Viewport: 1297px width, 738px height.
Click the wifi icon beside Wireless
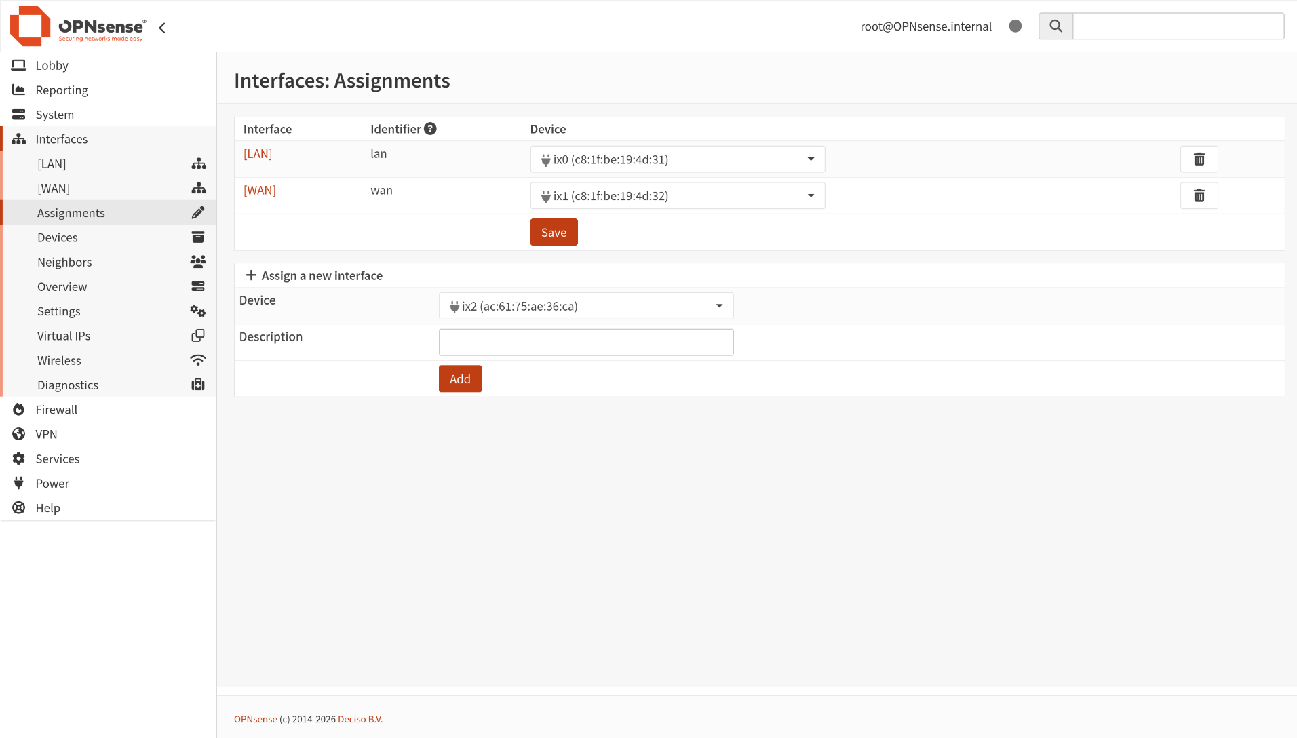pos(198,360)
